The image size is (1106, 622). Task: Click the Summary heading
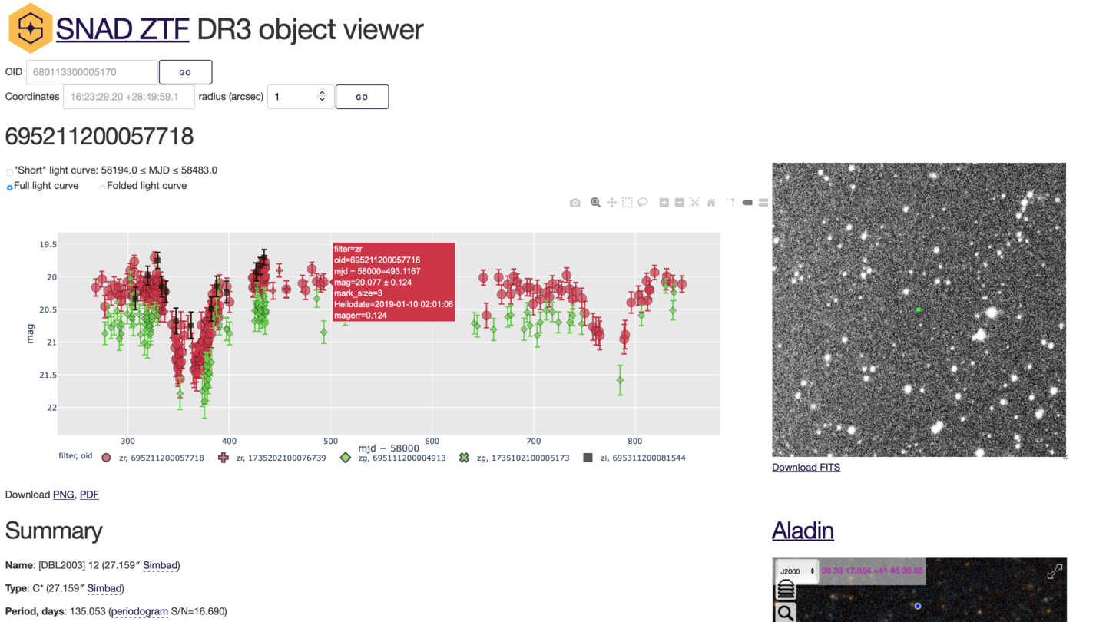pyautogui.click(x=54, y=531)
